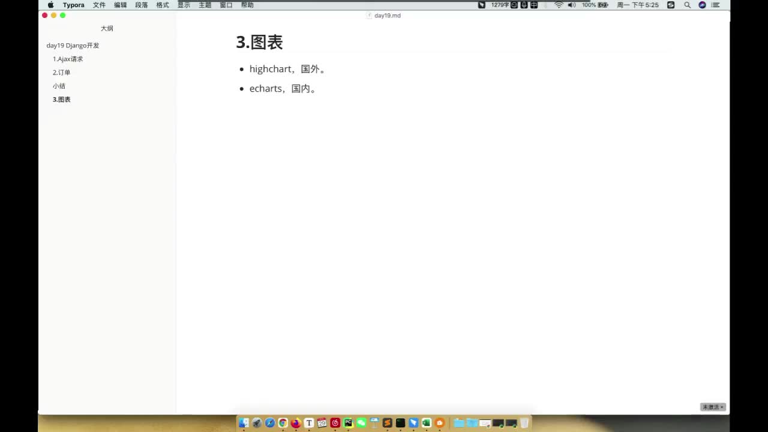
Task: Open PyCharm from the Dock
Action: click(x=348, y=423)
